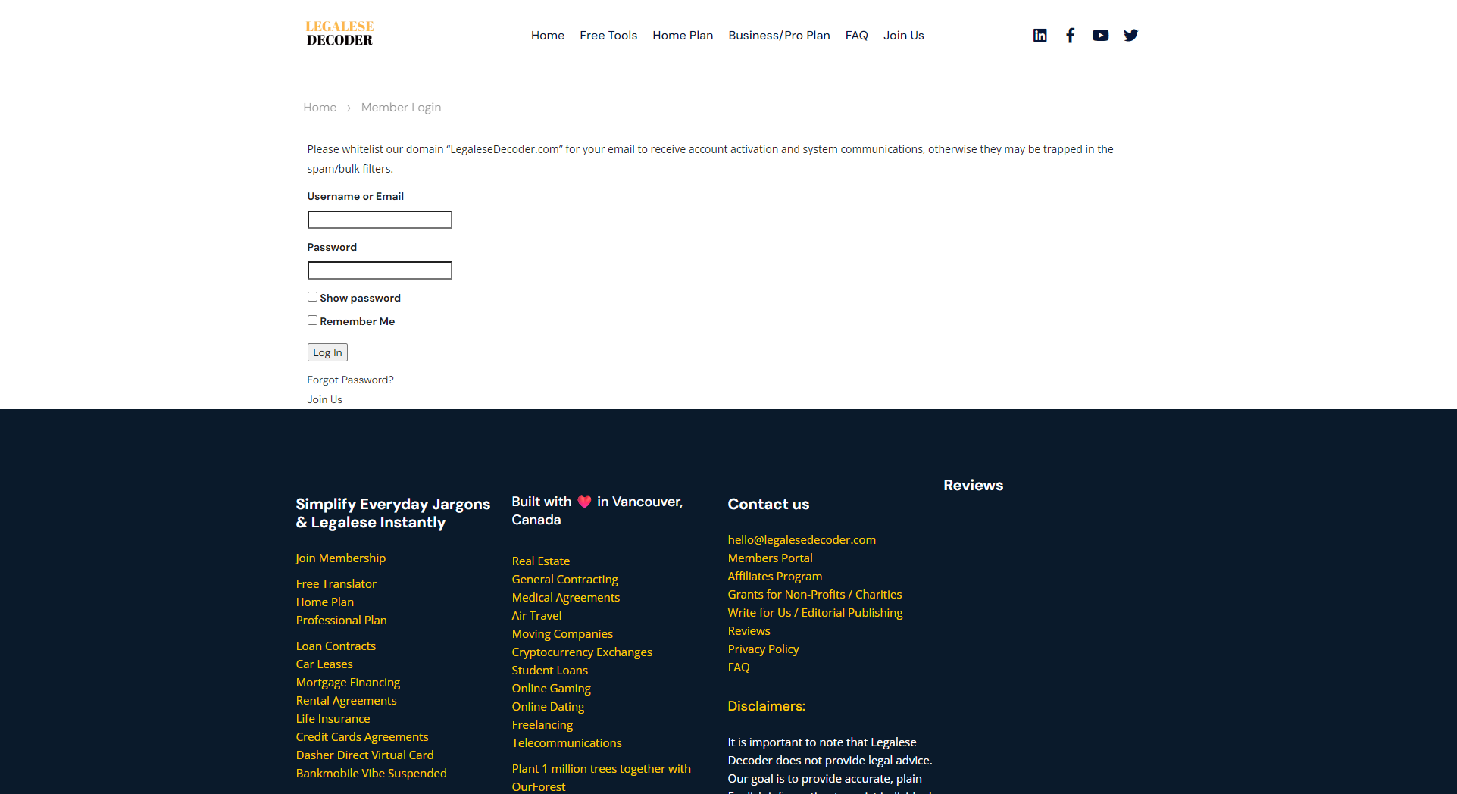Select Home from the navigation bar
The height and width of the screenshot is (794, 1457).
tap(547, 35)
